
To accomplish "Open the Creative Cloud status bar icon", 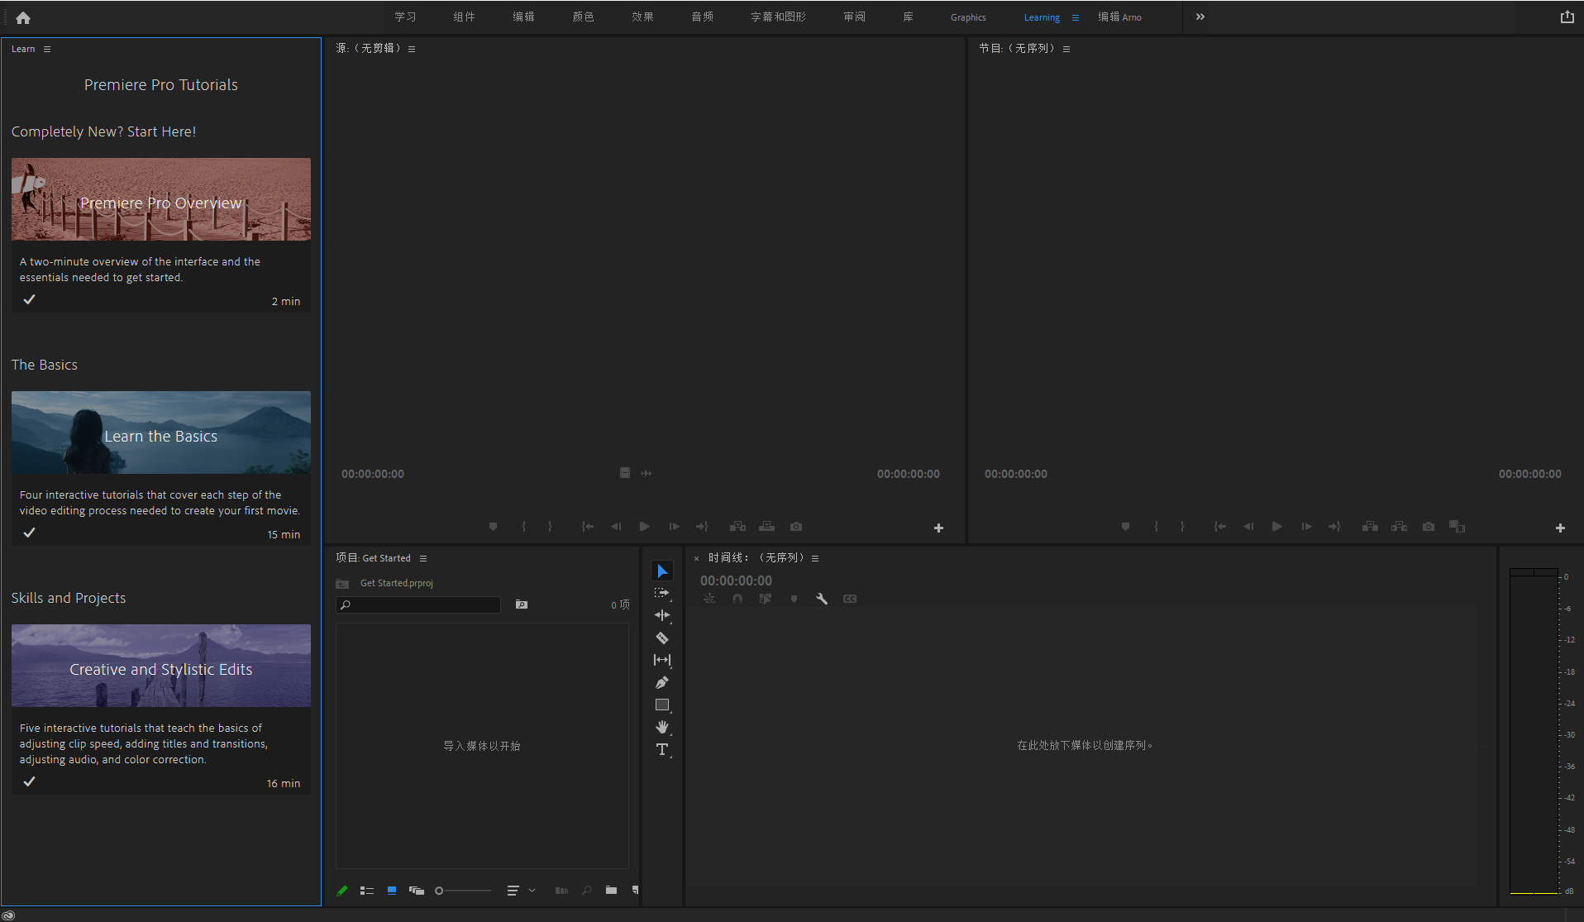I will (x=8, y=915).
